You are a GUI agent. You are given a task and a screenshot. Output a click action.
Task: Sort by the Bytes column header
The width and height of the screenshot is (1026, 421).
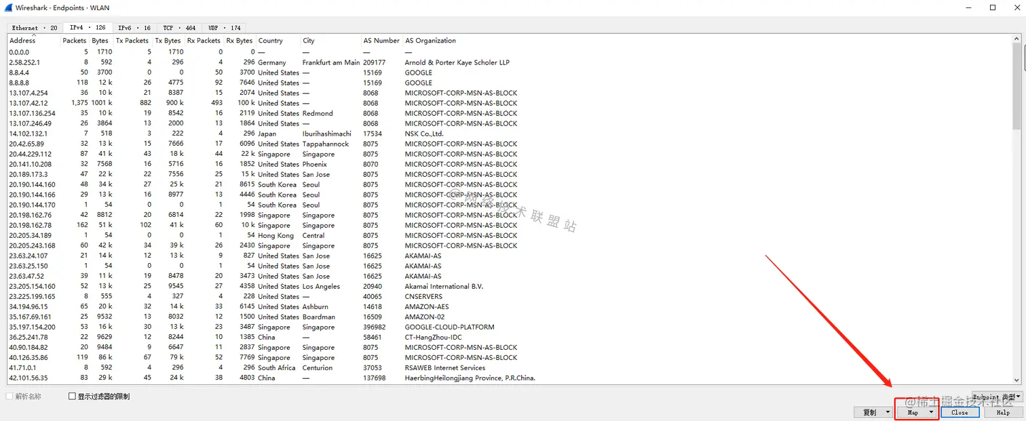pyautogui.click(x=100, y=41)
